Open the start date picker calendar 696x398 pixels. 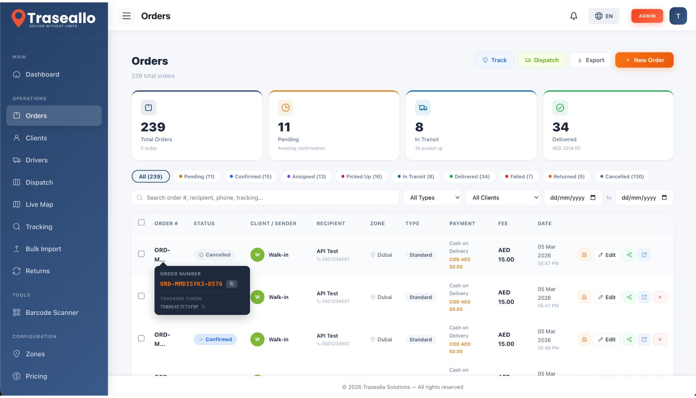tap(593, 198)
